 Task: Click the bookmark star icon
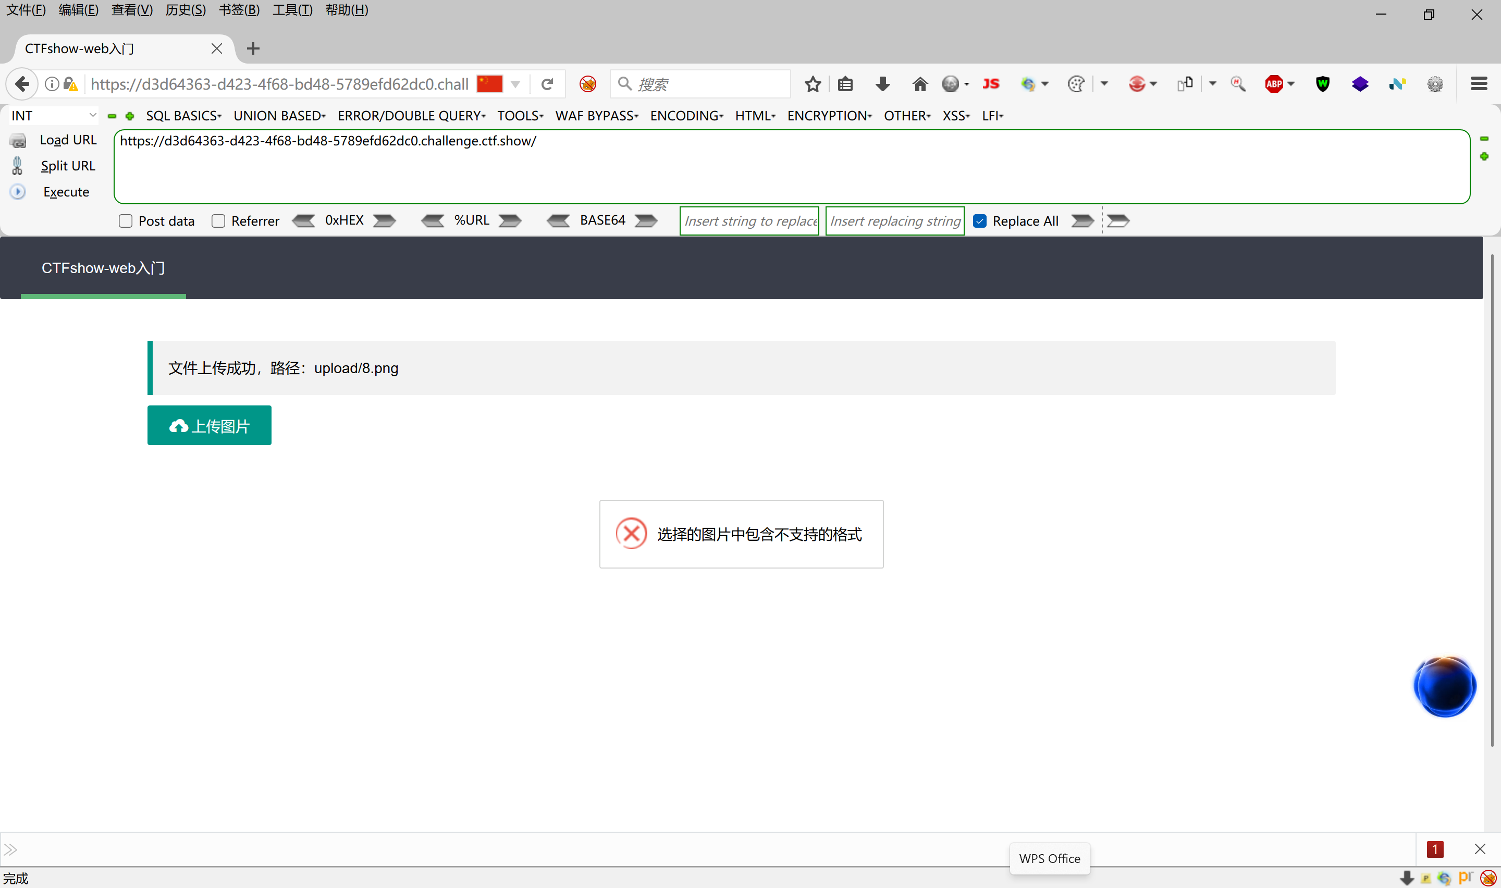click(x=813, y=84)
